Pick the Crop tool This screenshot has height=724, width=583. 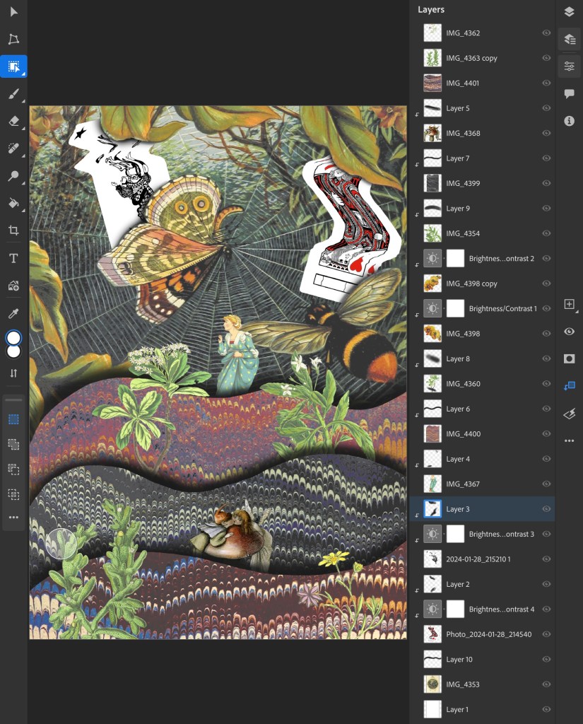click(13, 230)
